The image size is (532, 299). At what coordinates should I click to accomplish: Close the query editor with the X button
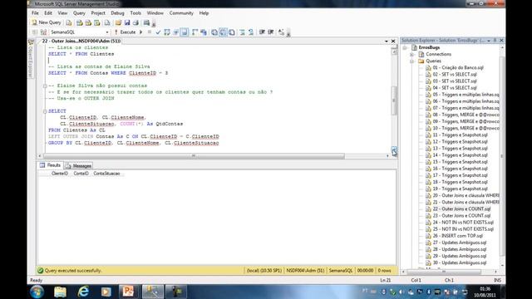tap(393, 41)
